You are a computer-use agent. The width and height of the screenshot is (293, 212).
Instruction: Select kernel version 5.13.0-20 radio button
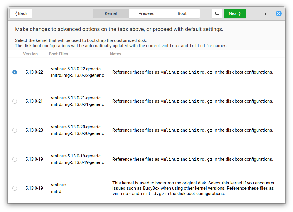coord(15,130)
